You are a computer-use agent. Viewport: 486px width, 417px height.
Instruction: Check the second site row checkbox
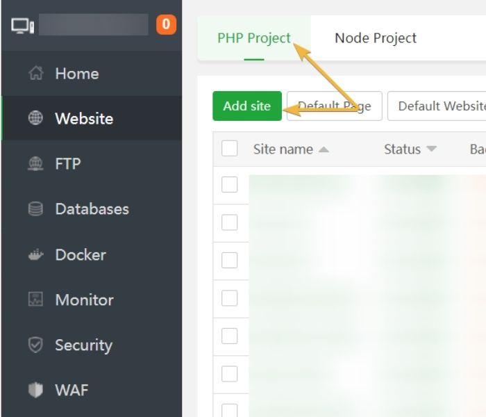229,222
